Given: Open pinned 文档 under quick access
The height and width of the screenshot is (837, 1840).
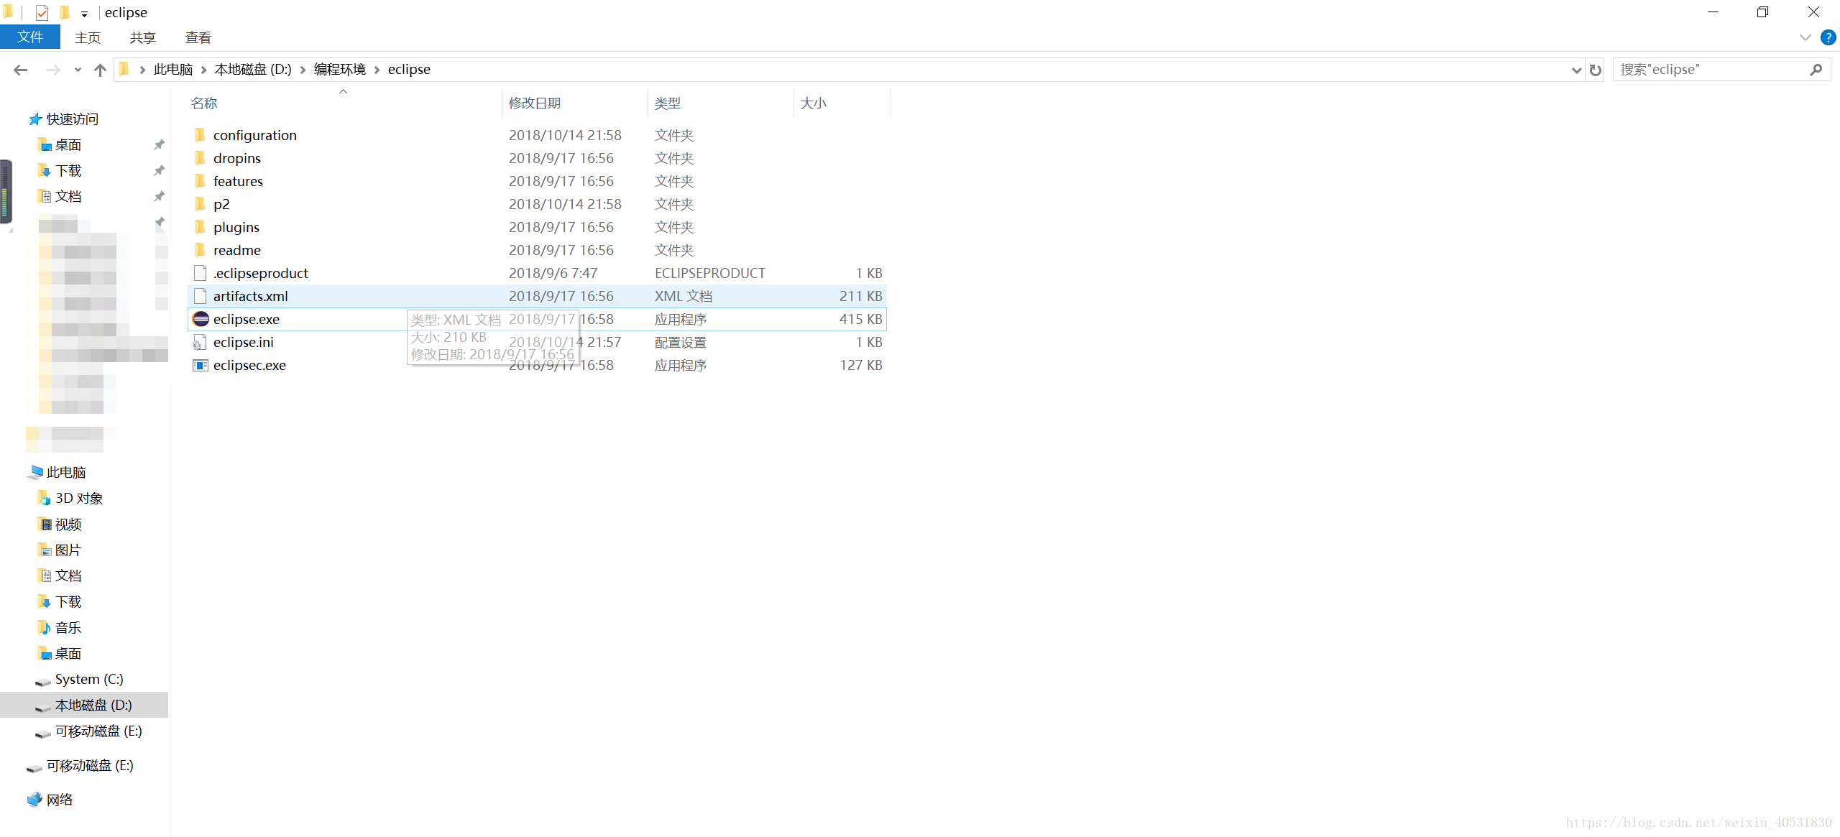Looking at the screenshot, I should tap(68, 197).
